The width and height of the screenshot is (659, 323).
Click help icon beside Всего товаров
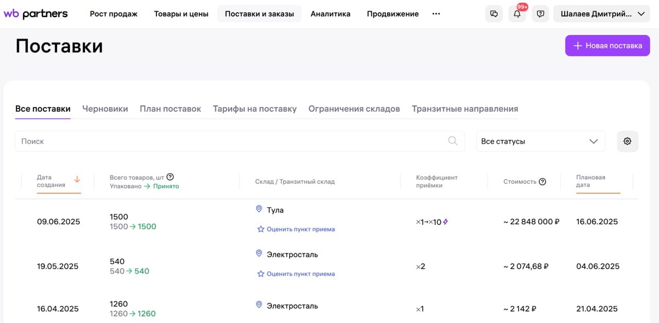coord(170,177)
